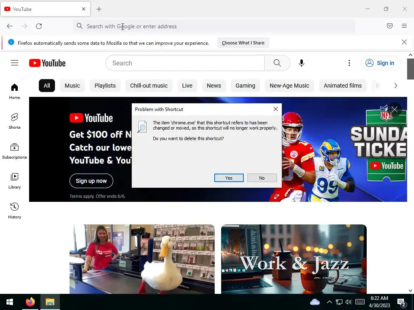Open the Work & Jazz video thumbnail

[x=294, y=259]
